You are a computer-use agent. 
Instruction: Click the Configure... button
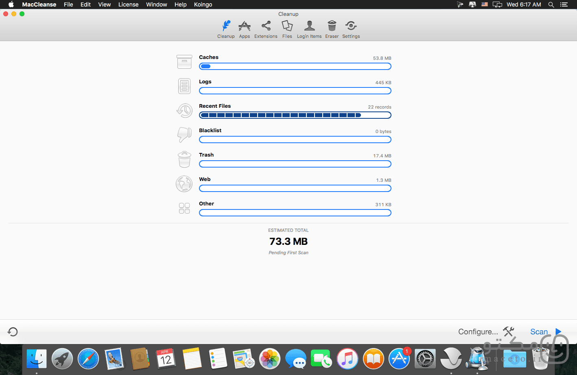[x=478, y=332]
